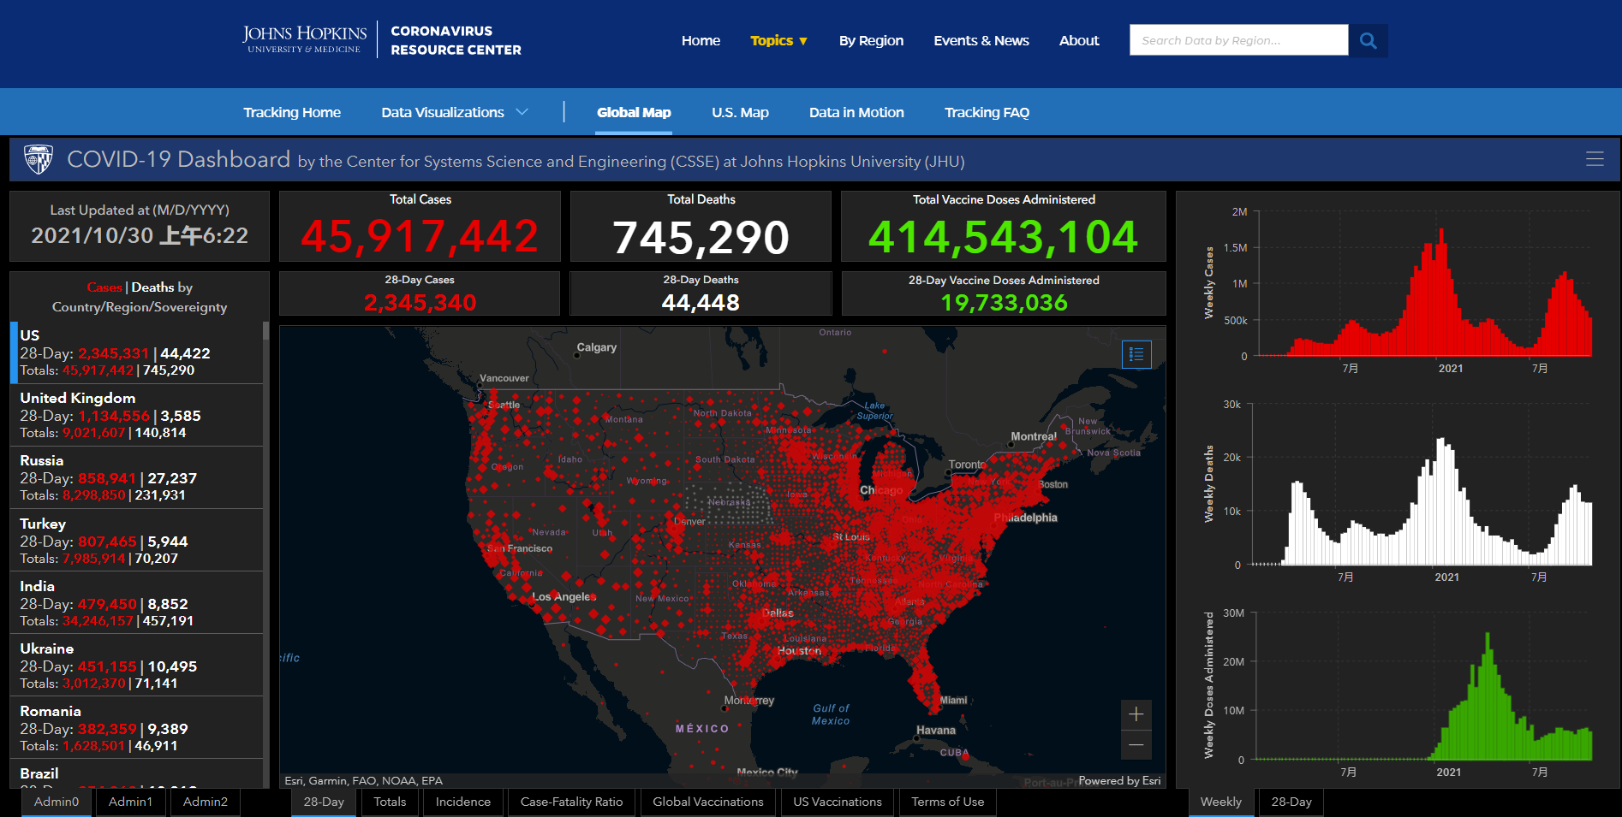Select Turkey in the country list
Viewport: 1622px width, 817px height.
click(137, 541)
